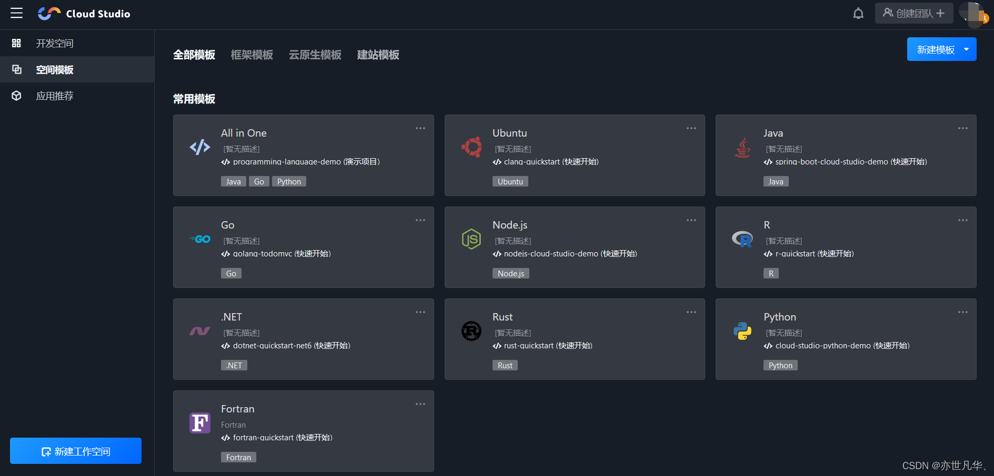Click the .NET logo icon
The height and width of the screenshot is (476, 994).
[x=200, y=331]
